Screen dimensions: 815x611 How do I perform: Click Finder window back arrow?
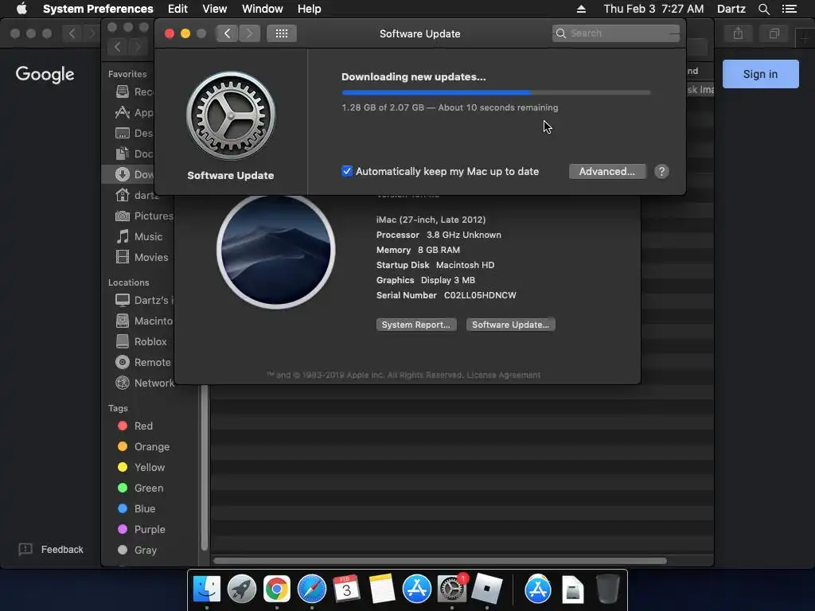click(x=118, y=47)
